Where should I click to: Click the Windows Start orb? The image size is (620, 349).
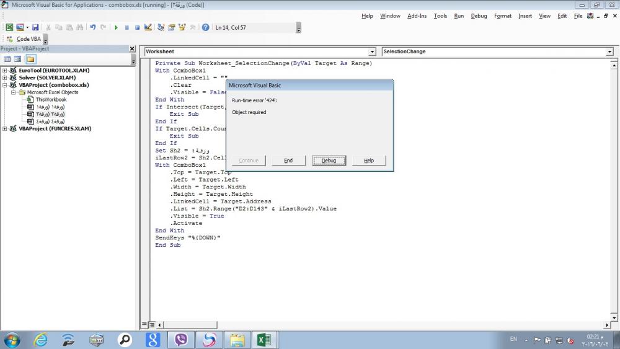click(12, 340)
